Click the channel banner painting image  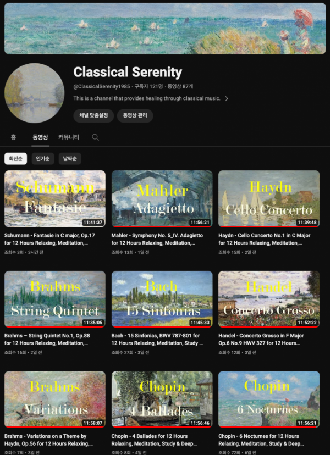click(165, 29)
